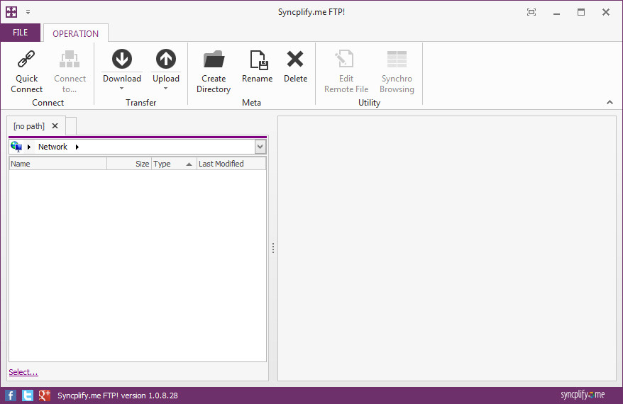Minimize the Syncplify.me FTP! window
623x404 pixels.
tap(556, 13)
